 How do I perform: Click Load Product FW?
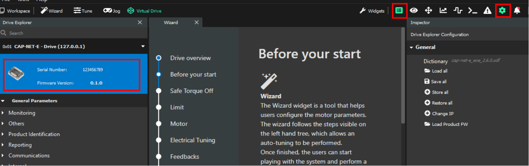446,124
